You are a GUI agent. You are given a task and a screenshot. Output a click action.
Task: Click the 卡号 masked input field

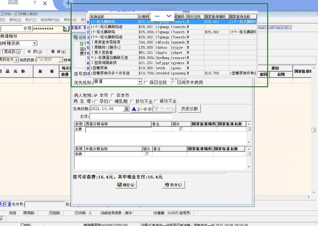click(47, 29)
